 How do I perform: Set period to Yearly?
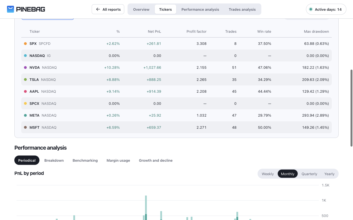(329, 174)
